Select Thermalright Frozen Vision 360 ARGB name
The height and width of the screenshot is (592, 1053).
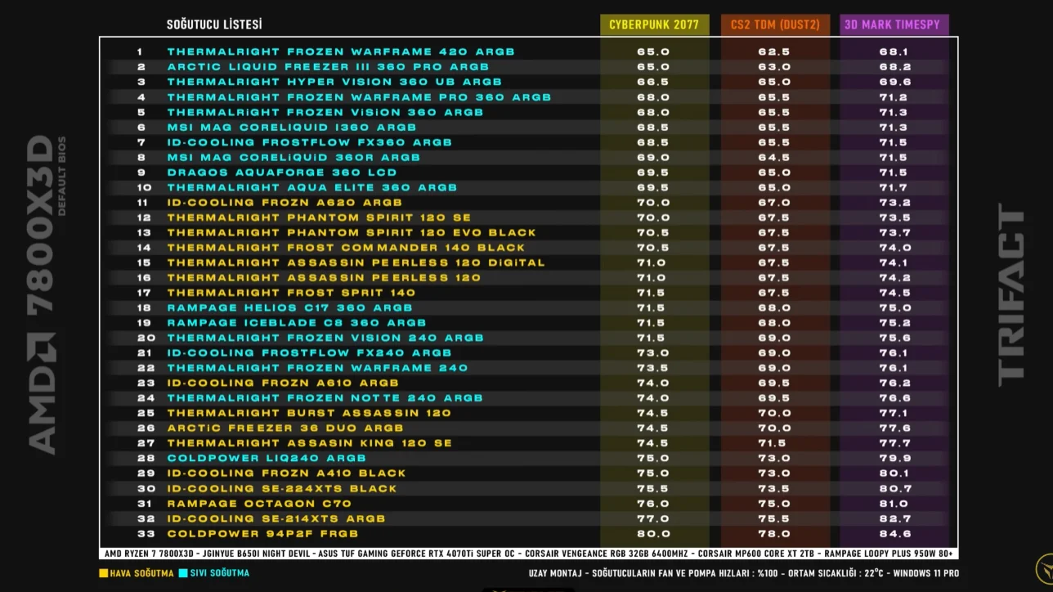coord(325,112)
